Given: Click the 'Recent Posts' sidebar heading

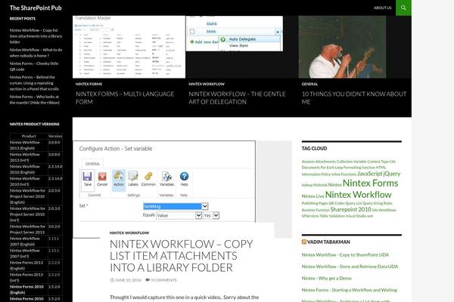Looking at the screenshot, I should click(22, 18).
